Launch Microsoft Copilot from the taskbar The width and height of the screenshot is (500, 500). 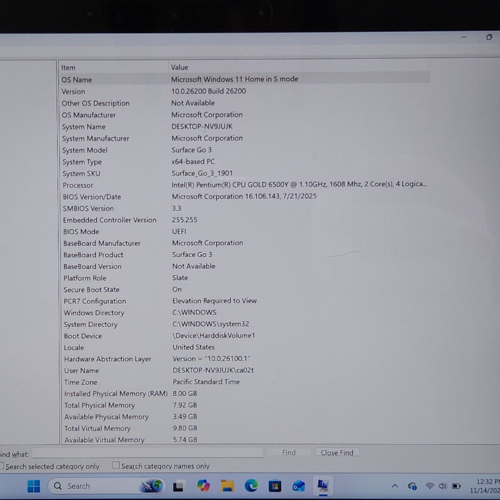[203, 486]
